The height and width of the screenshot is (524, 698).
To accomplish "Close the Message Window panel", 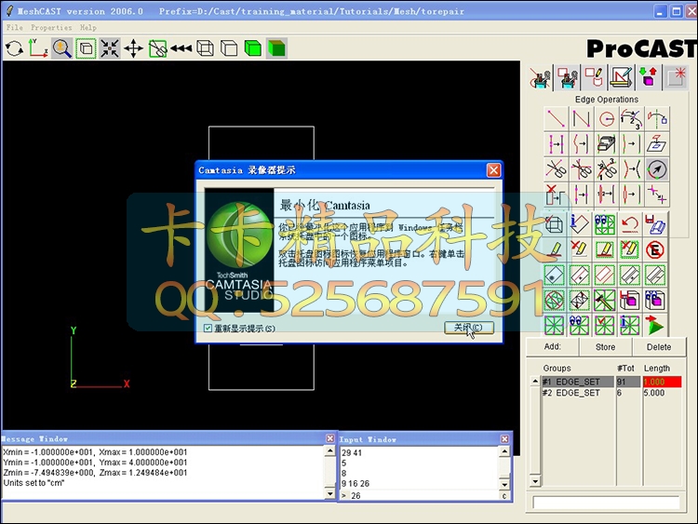I will point(329,438).
